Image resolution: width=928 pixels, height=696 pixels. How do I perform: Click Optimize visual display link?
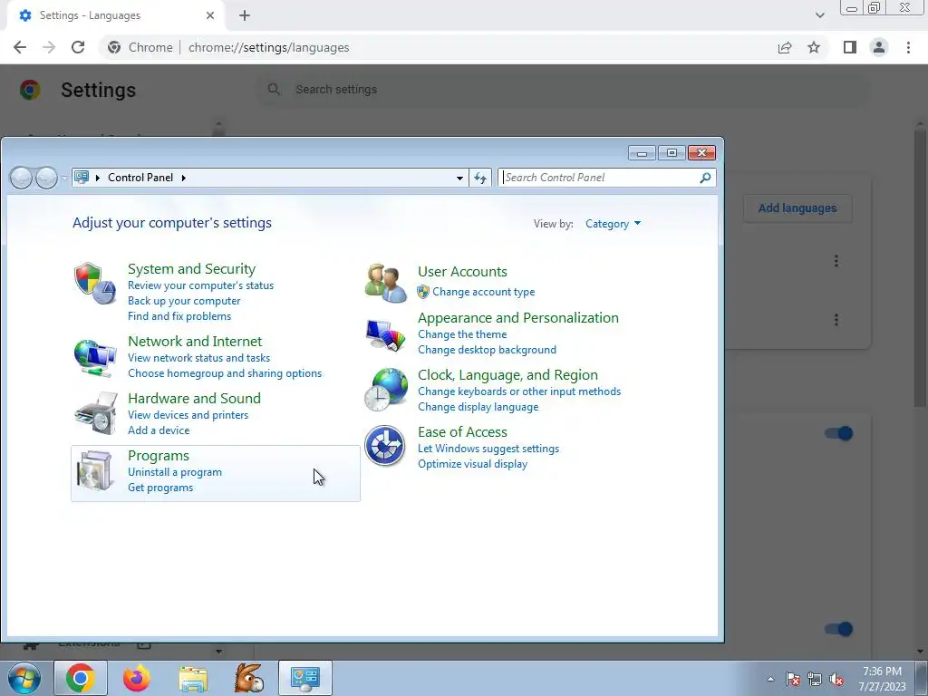[472, 464]
